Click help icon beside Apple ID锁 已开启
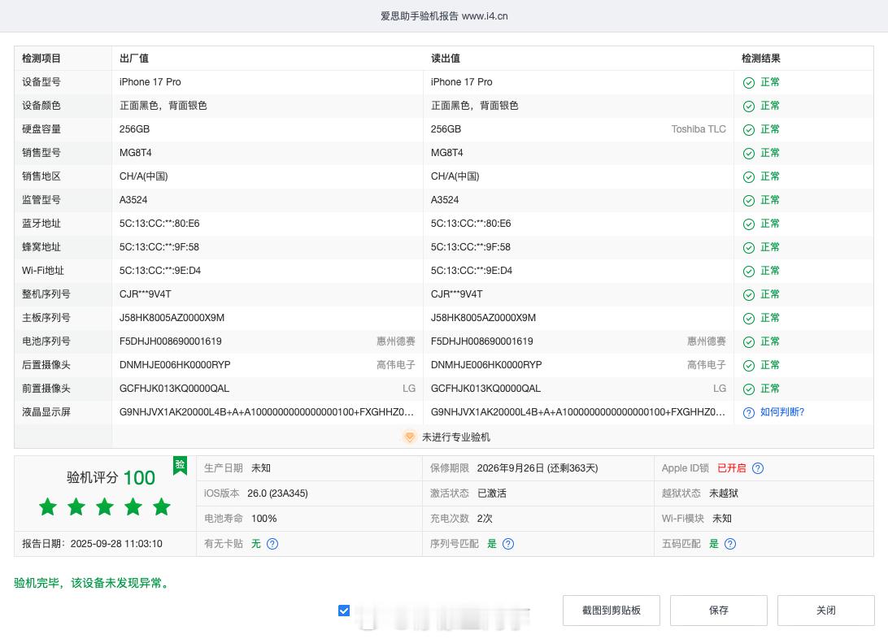The width and height of the screenshot is (888, 639). pyautogui.click(x=758, y=468)
